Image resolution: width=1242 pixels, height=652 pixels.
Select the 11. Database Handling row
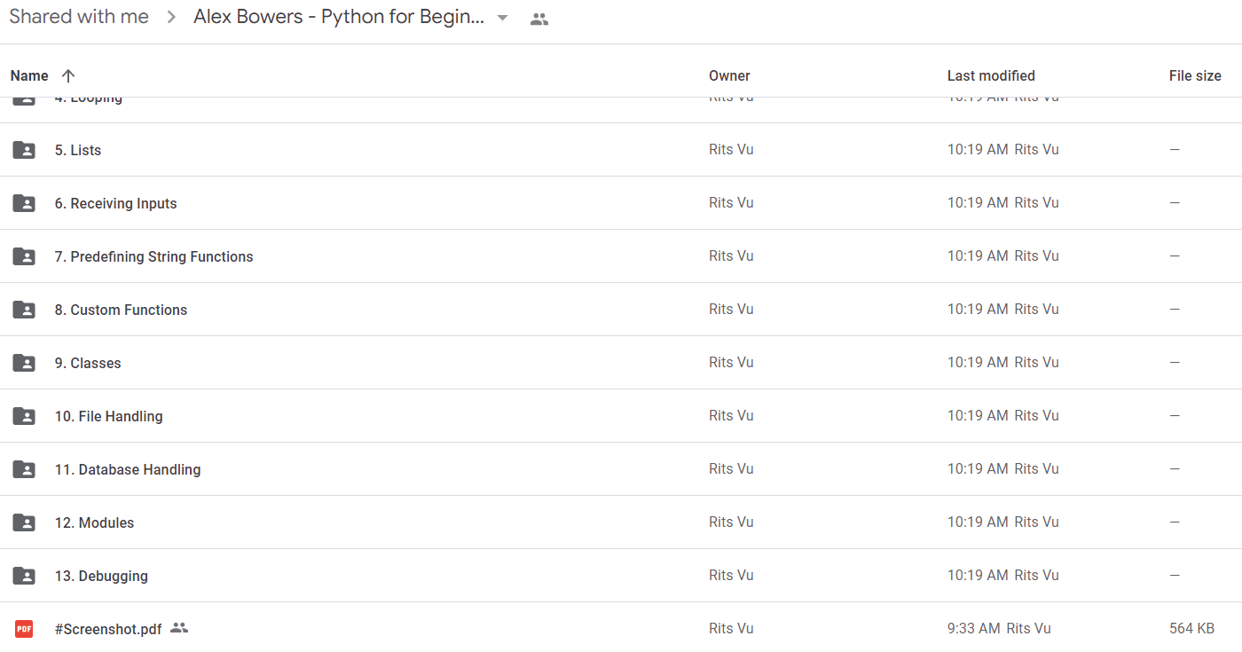point(621,469)
